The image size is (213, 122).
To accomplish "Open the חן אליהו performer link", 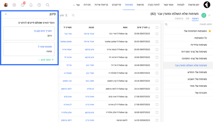I will pyautogui.click(x=90, y=89).
